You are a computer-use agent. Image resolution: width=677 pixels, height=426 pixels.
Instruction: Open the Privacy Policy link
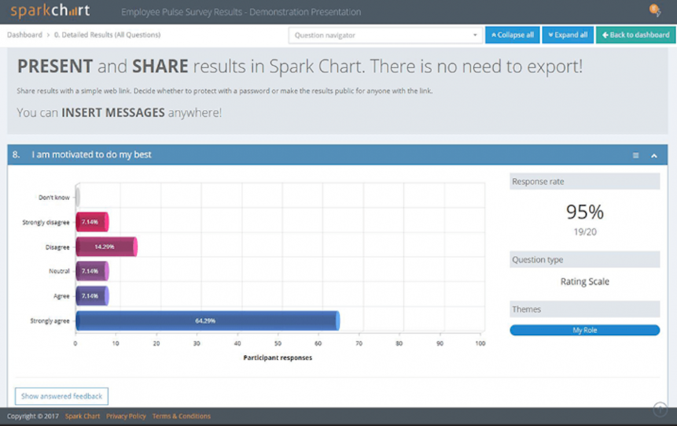click(x=126, y=416)
